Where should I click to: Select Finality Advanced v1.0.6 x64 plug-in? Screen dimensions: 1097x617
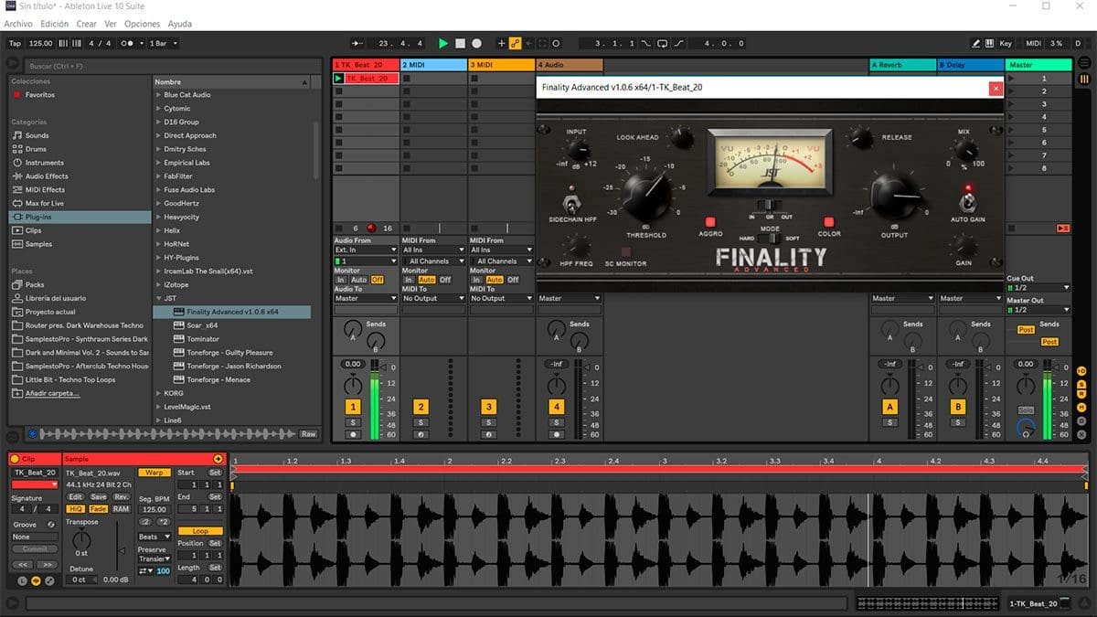[232, 312]
